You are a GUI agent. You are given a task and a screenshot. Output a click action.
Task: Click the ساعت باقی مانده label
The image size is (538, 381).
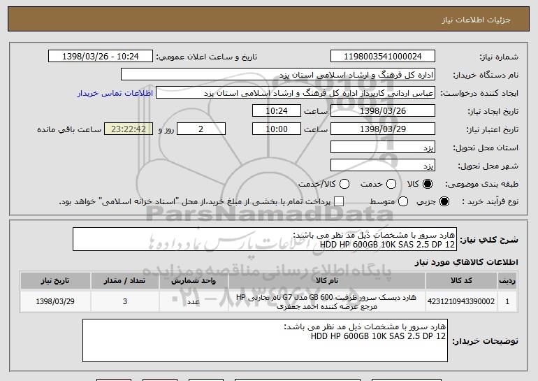click(x=69, y=129)
